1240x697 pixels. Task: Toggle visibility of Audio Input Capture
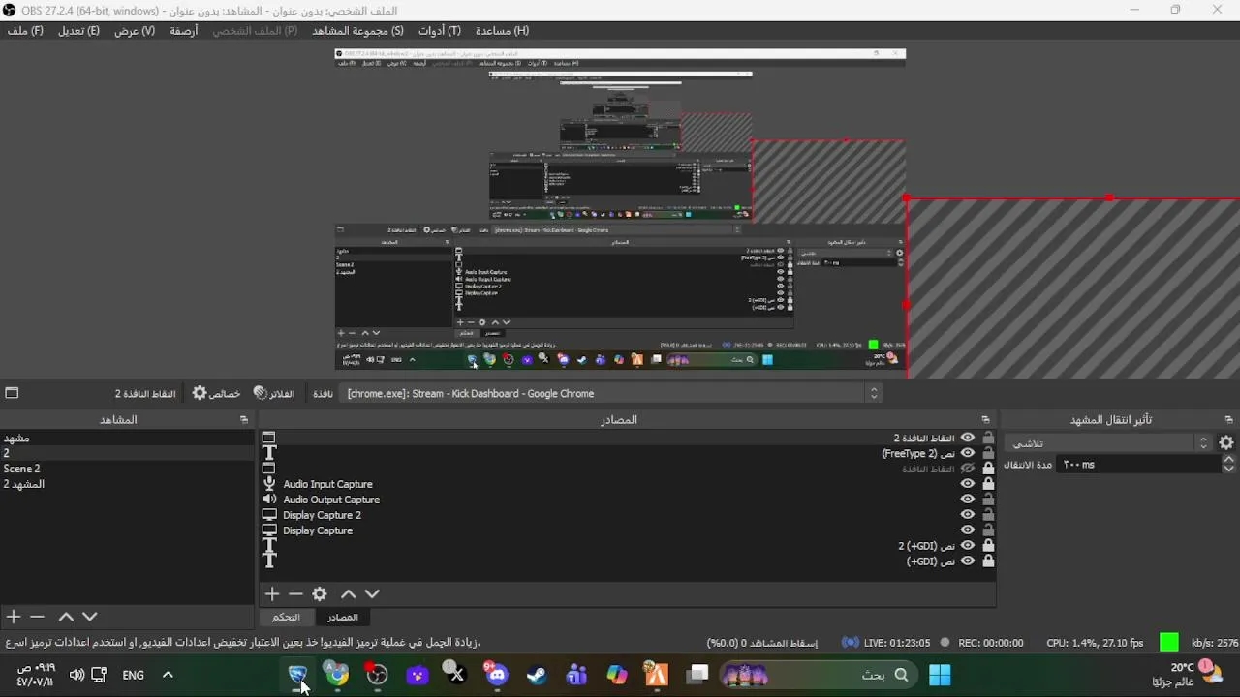click(967, 484)
